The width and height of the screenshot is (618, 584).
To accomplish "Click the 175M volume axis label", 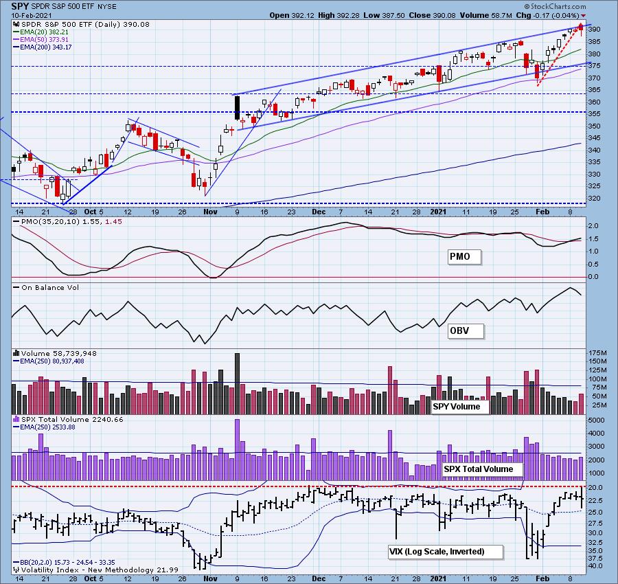I will (x=598, y=352).
